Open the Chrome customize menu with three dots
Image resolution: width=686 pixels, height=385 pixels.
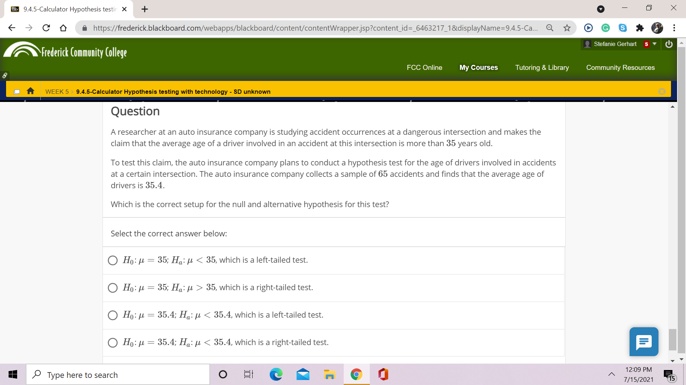point(675,28)
